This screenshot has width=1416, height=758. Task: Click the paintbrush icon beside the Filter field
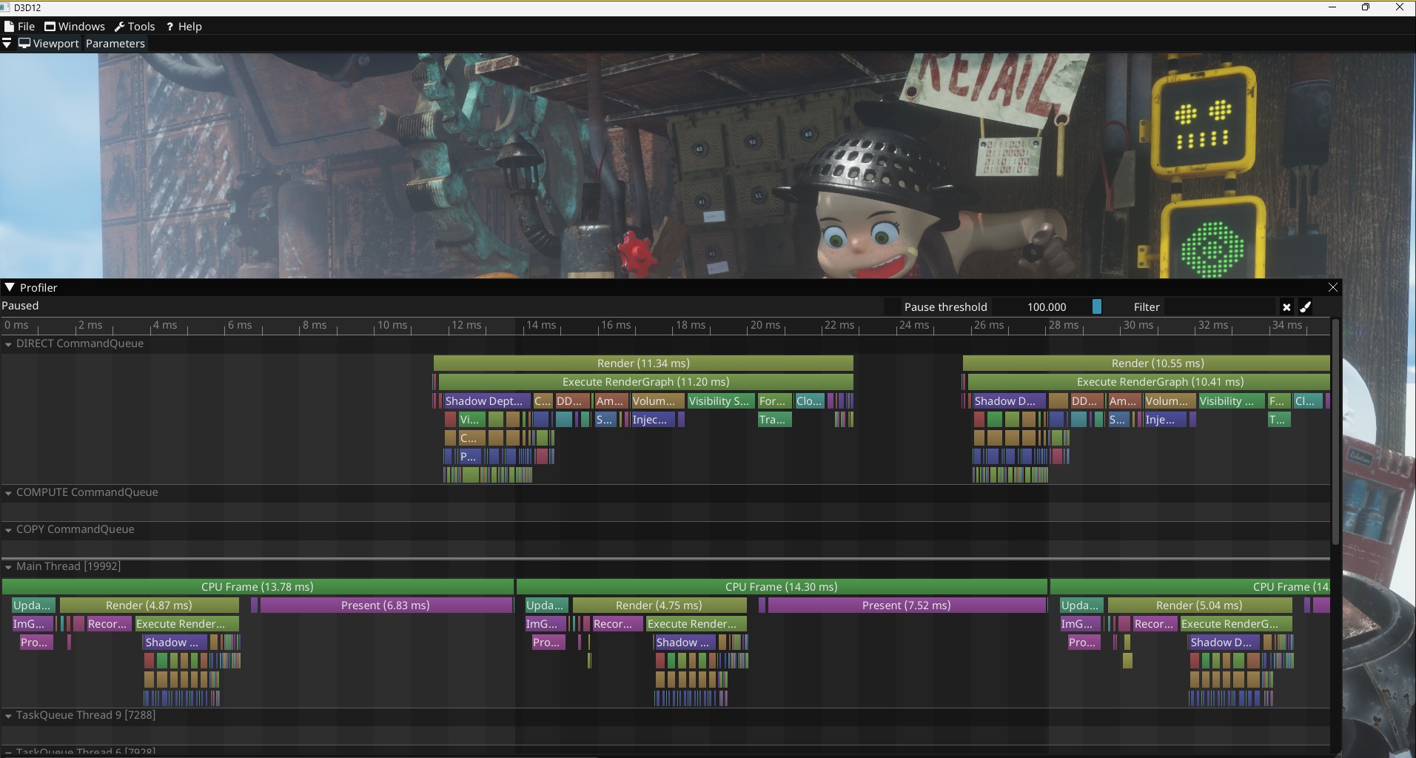[x=1306, y=307]
